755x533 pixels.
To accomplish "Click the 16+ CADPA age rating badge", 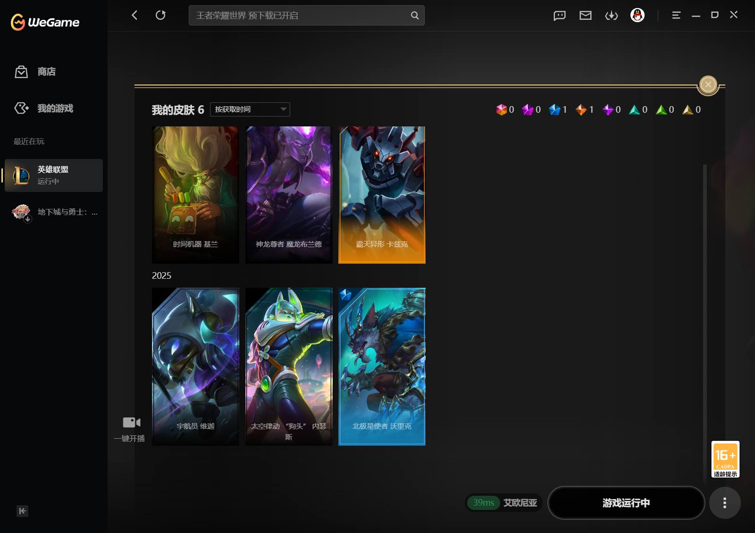I will (725, 459).
